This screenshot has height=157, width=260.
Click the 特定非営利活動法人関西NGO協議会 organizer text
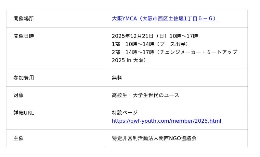tap(154, 138)
